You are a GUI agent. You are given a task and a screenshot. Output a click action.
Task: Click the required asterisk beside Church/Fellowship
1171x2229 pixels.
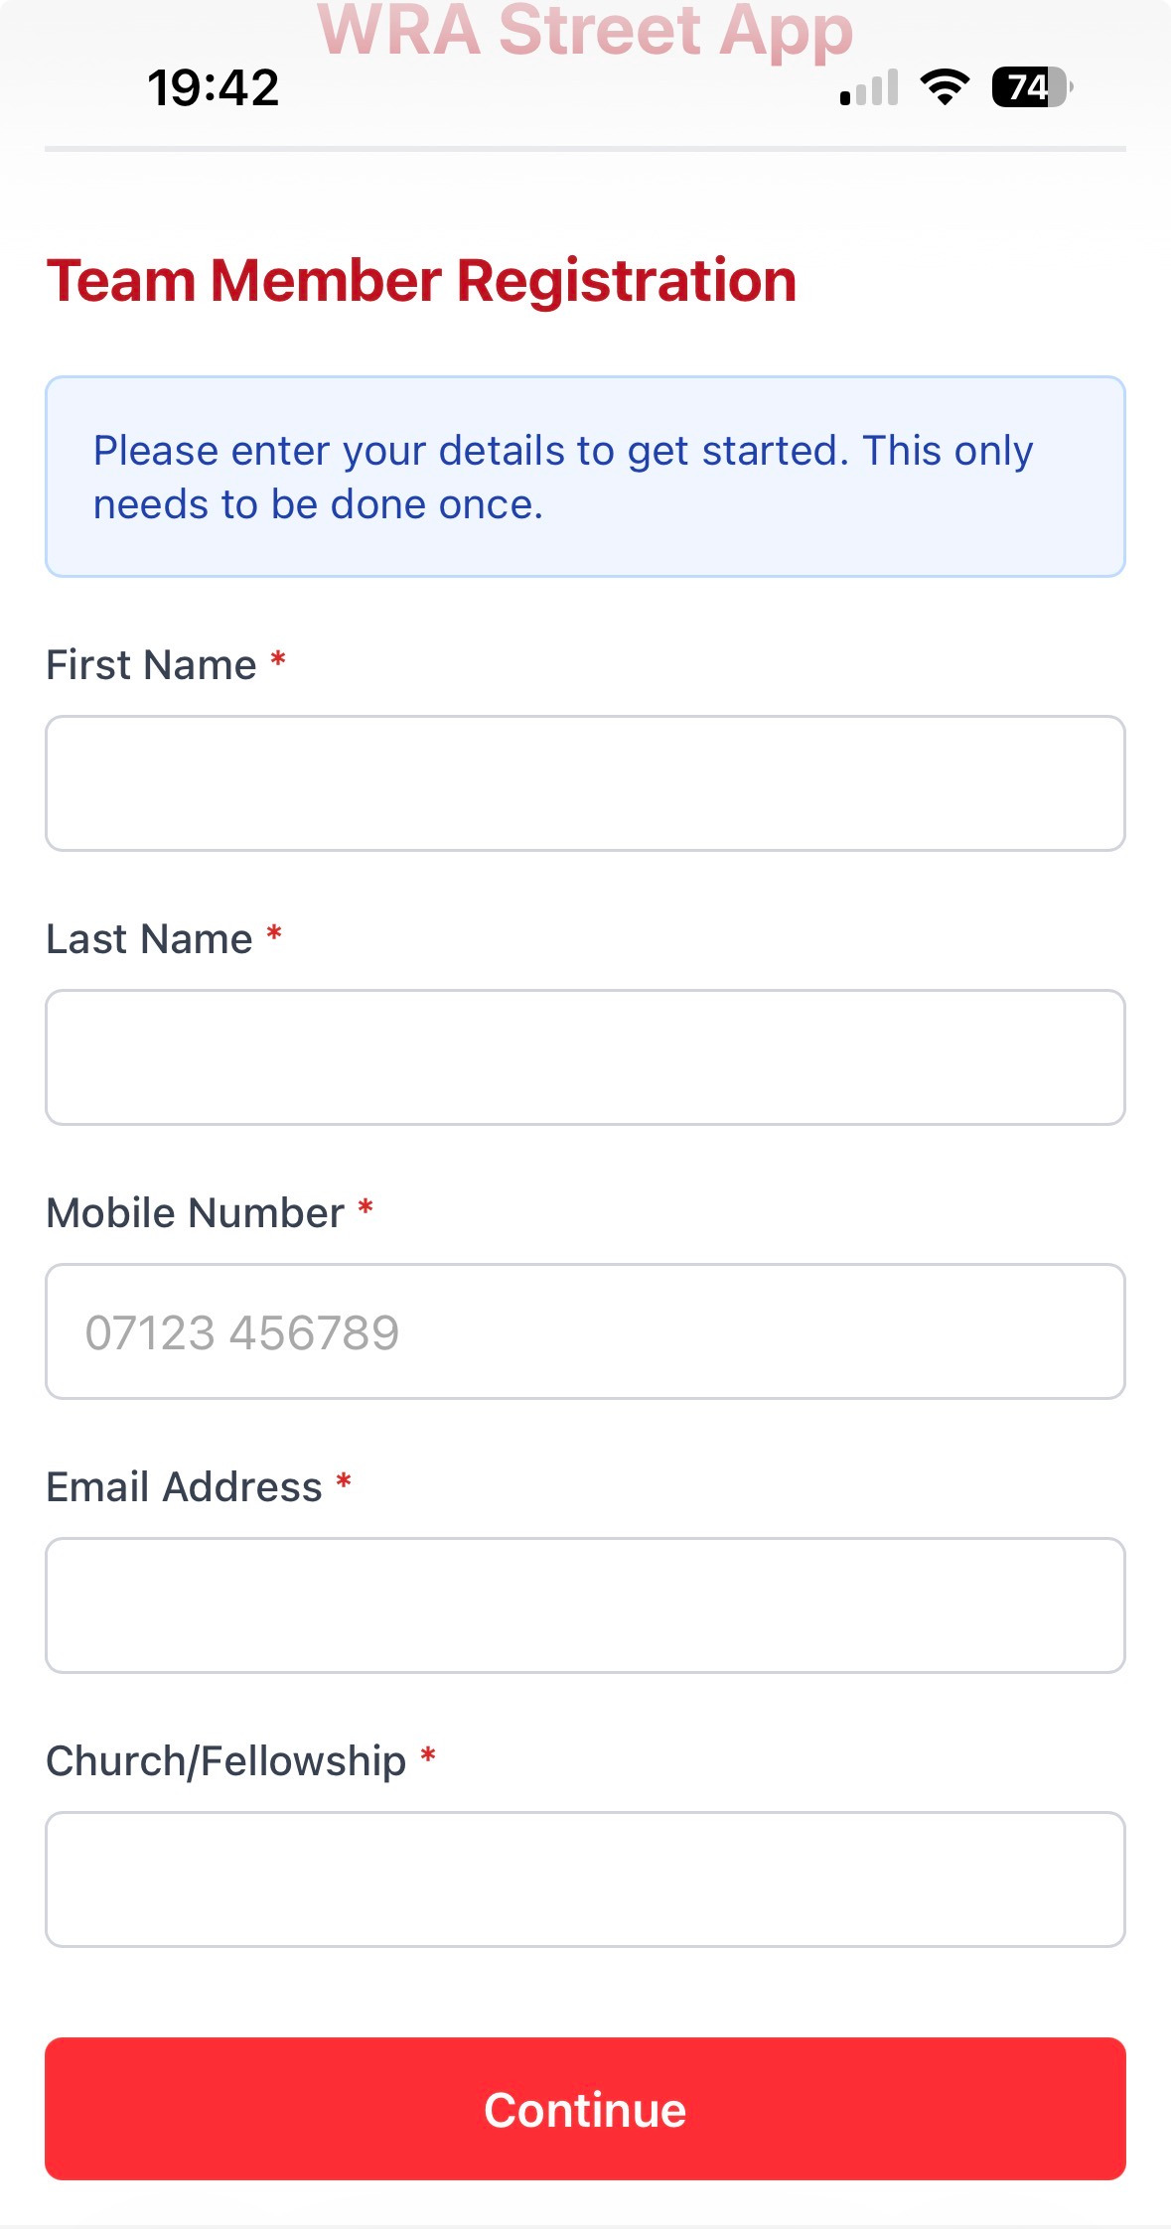tap(428, 1756)
